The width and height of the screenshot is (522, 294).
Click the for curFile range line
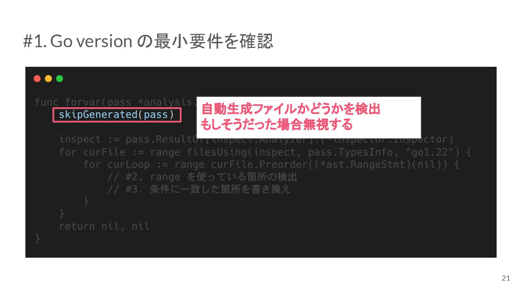point(265,152)
